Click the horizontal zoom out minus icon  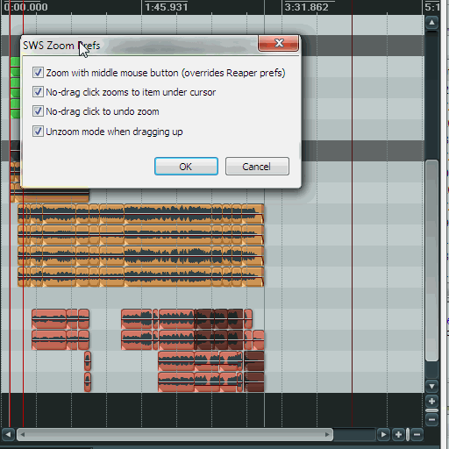[417, 435]
